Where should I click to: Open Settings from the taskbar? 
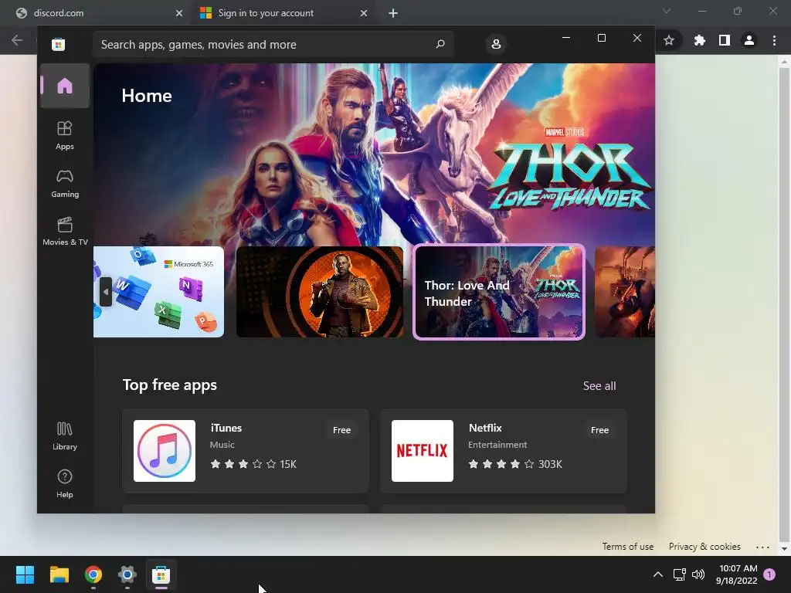127,574
